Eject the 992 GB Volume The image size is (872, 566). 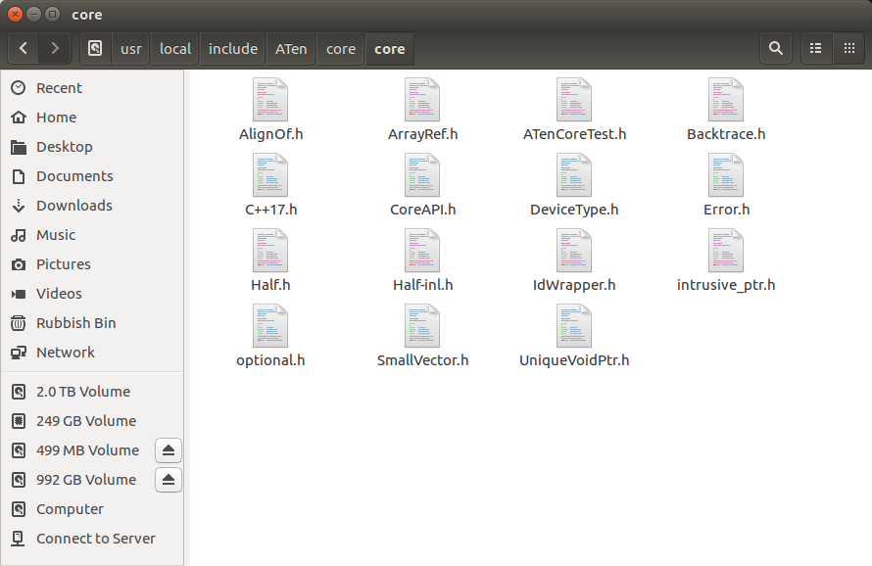point(168,480)
